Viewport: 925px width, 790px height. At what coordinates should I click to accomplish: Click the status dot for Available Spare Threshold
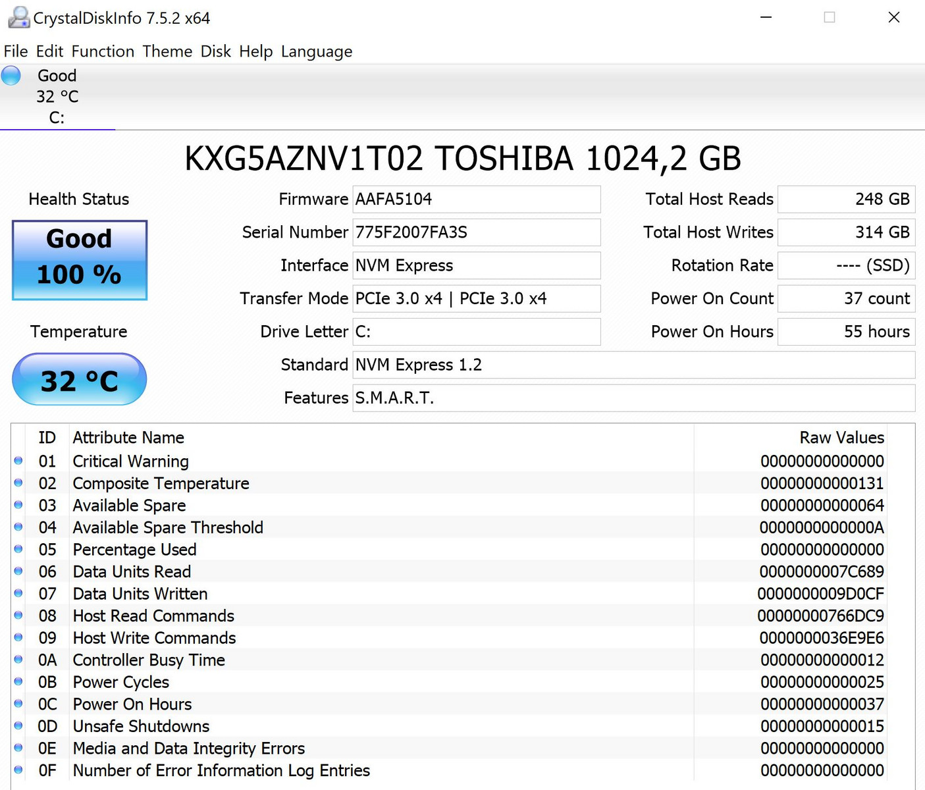18,527
